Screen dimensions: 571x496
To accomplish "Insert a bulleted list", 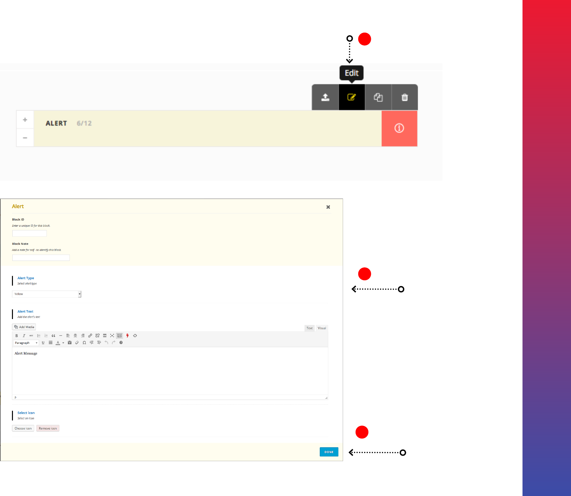I will click(38, 336).
